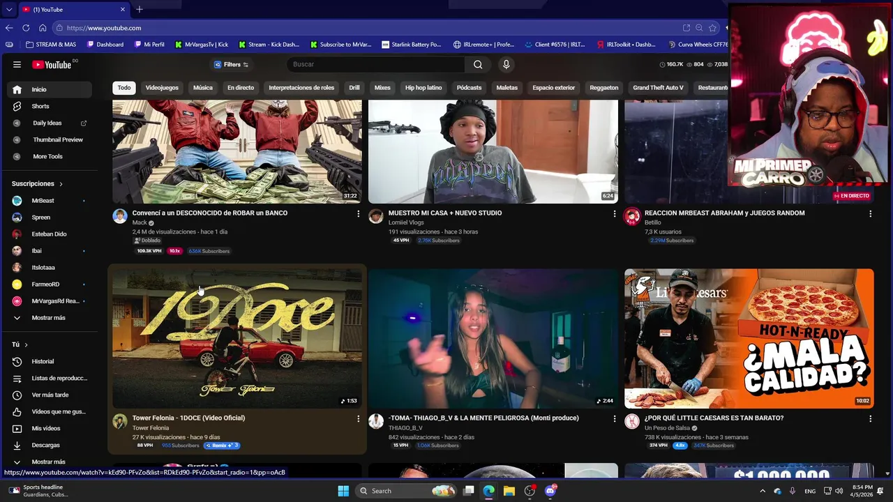
Task: Show hidden system tray icons
Action: (762, 491)
